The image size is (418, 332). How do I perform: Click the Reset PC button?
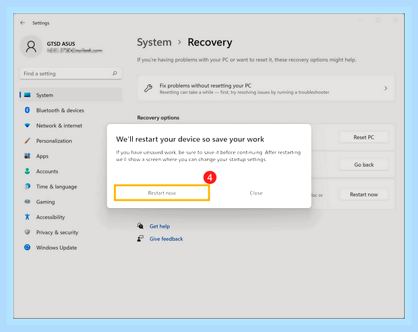(x=363, y=137)
